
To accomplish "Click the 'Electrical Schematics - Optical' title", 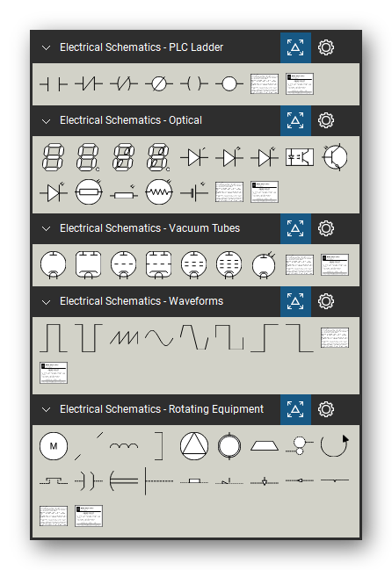I will click(x=131, y=120).
